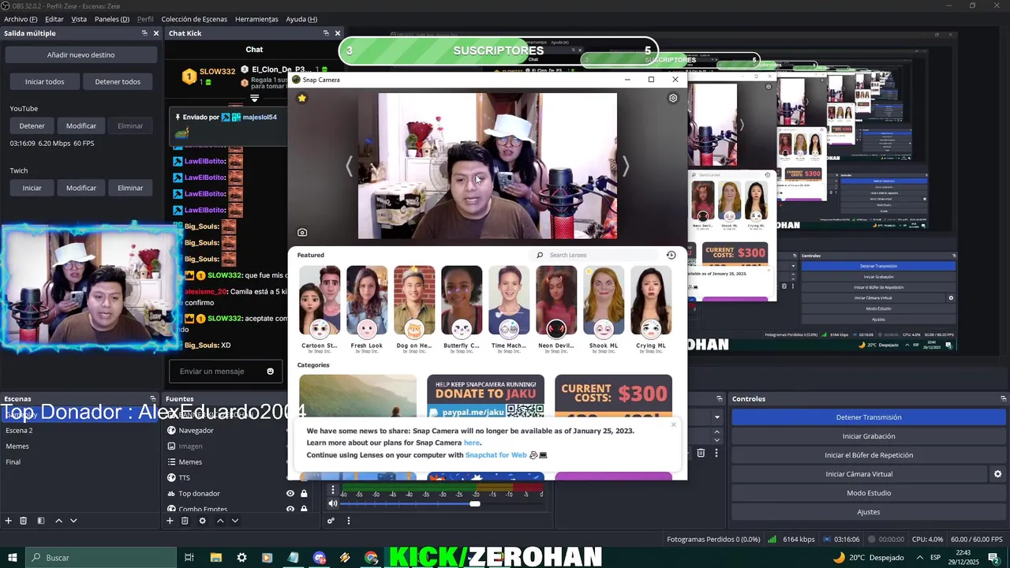The image size is (1010, 568).
Task: Float the Salida múltiple panel
Action: [x=144, y=33]
